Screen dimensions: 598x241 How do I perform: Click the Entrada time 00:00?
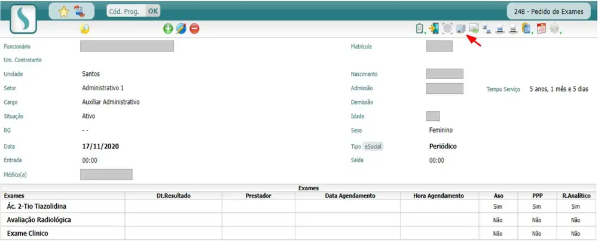(90, 160)
